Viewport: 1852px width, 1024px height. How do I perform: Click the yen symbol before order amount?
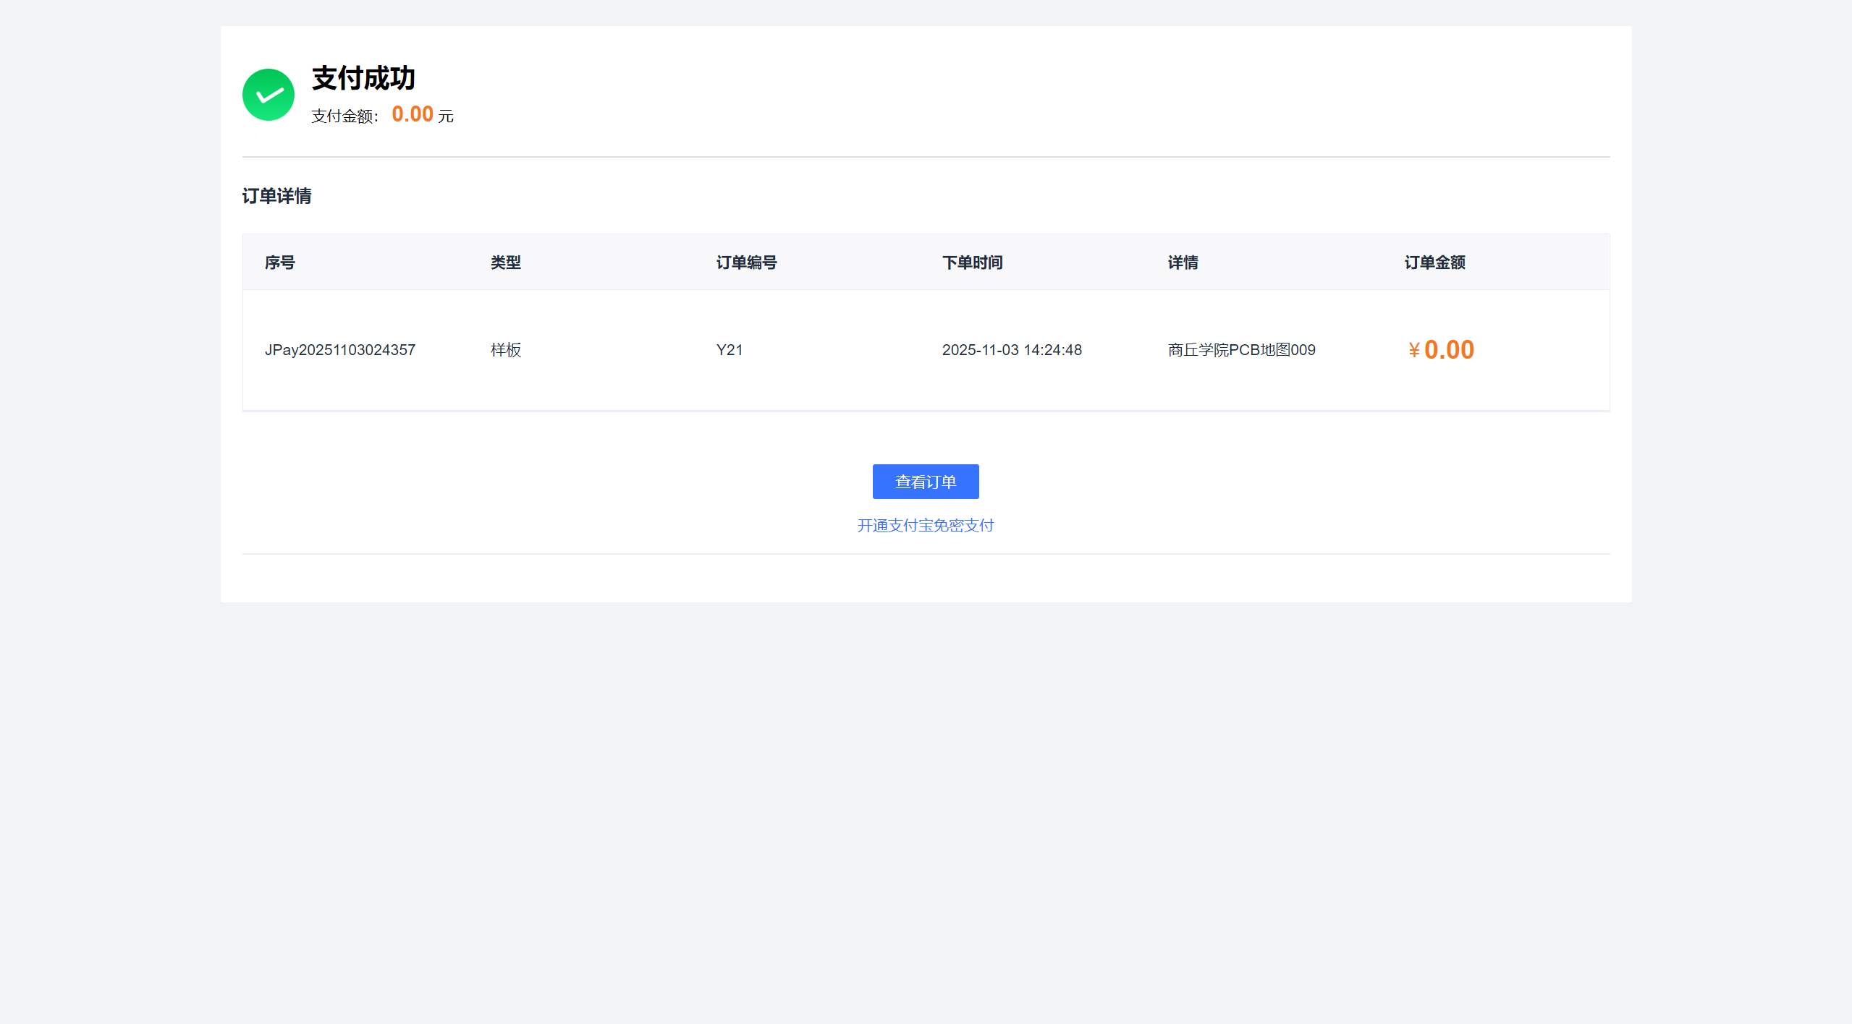tap(1413, 351)
